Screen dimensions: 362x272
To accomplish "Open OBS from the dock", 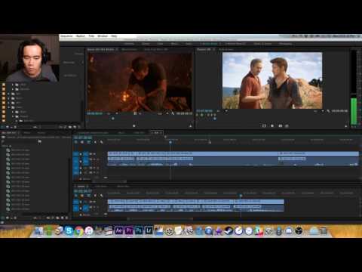I will pyautogui.click(x=299, y=230).
